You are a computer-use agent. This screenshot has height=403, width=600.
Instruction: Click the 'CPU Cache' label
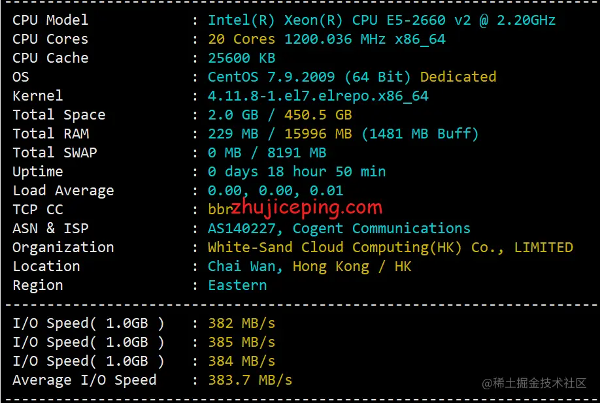(50, 57)
